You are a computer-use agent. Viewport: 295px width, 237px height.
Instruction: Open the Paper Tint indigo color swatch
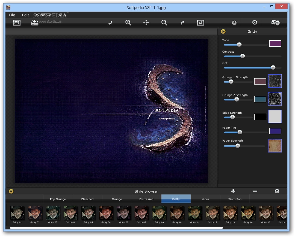[x=275, y=131]
